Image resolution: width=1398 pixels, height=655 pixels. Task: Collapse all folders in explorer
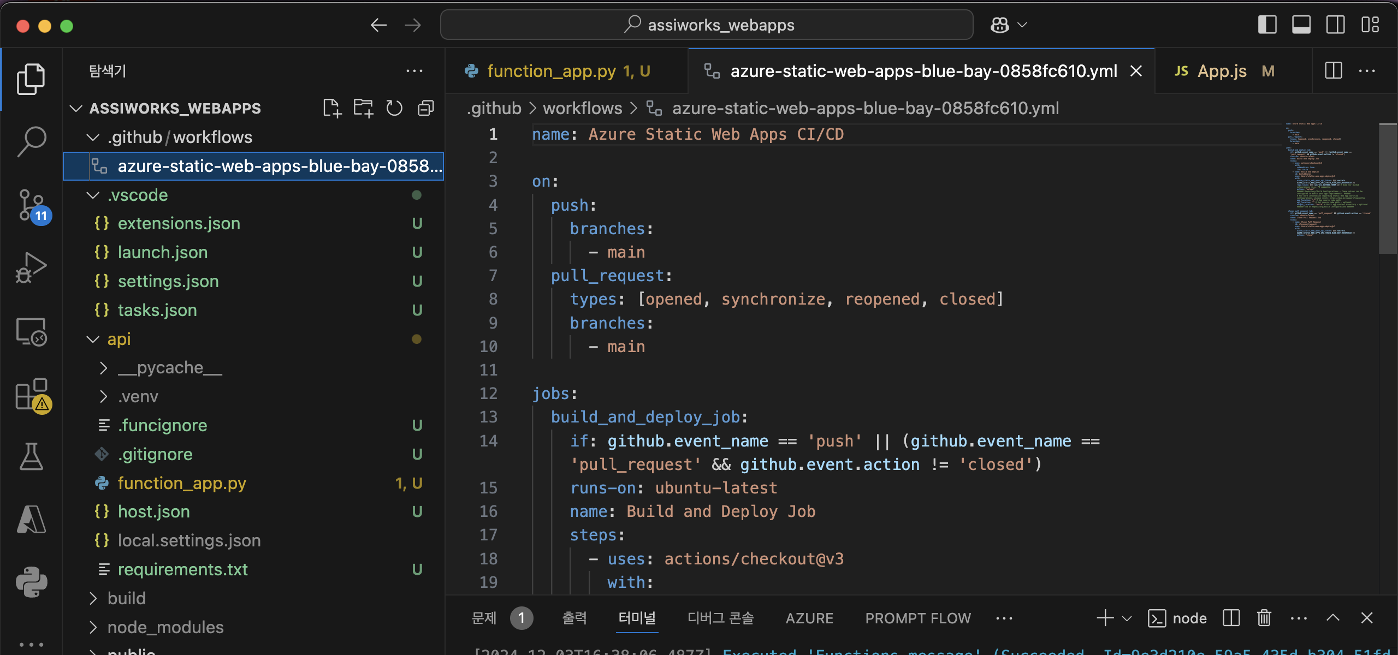click(425, 108)
